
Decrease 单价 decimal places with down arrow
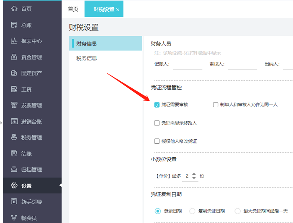pos(194,178)
